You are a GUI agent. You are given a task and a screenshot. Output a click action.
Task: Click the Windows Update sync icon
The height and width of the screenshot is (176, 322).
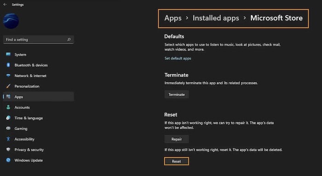point(8,160)
